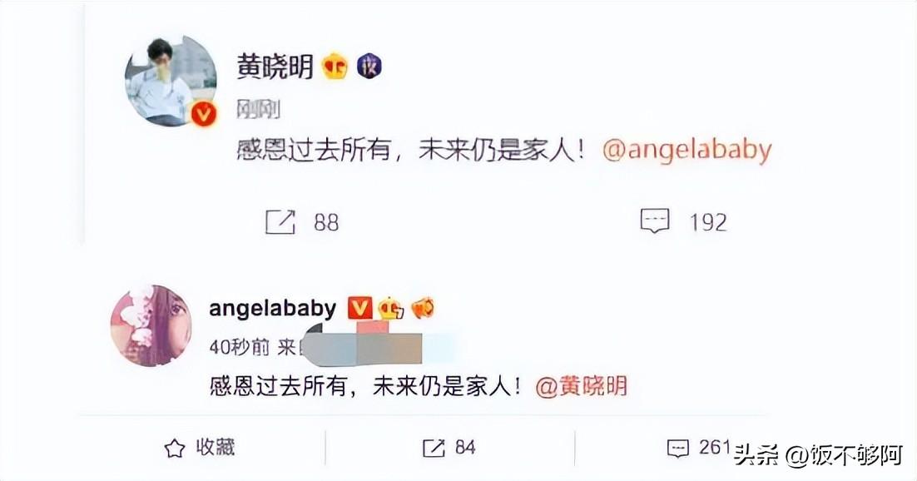Image resolution: width=917 pixels, height=481 pixels.
Task: Click the repost icon beside 84
Action: (434, 449)
